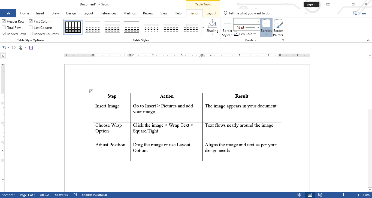Enable Banded Columns
Screen dimensions: 372x198
(31, 34)
